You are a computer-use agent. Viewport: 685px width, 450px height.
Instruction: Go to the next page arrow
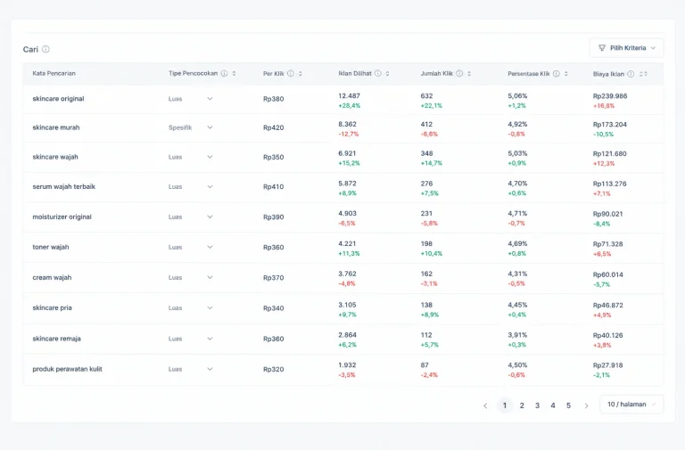pyautogui.click(x=586, y=405)
